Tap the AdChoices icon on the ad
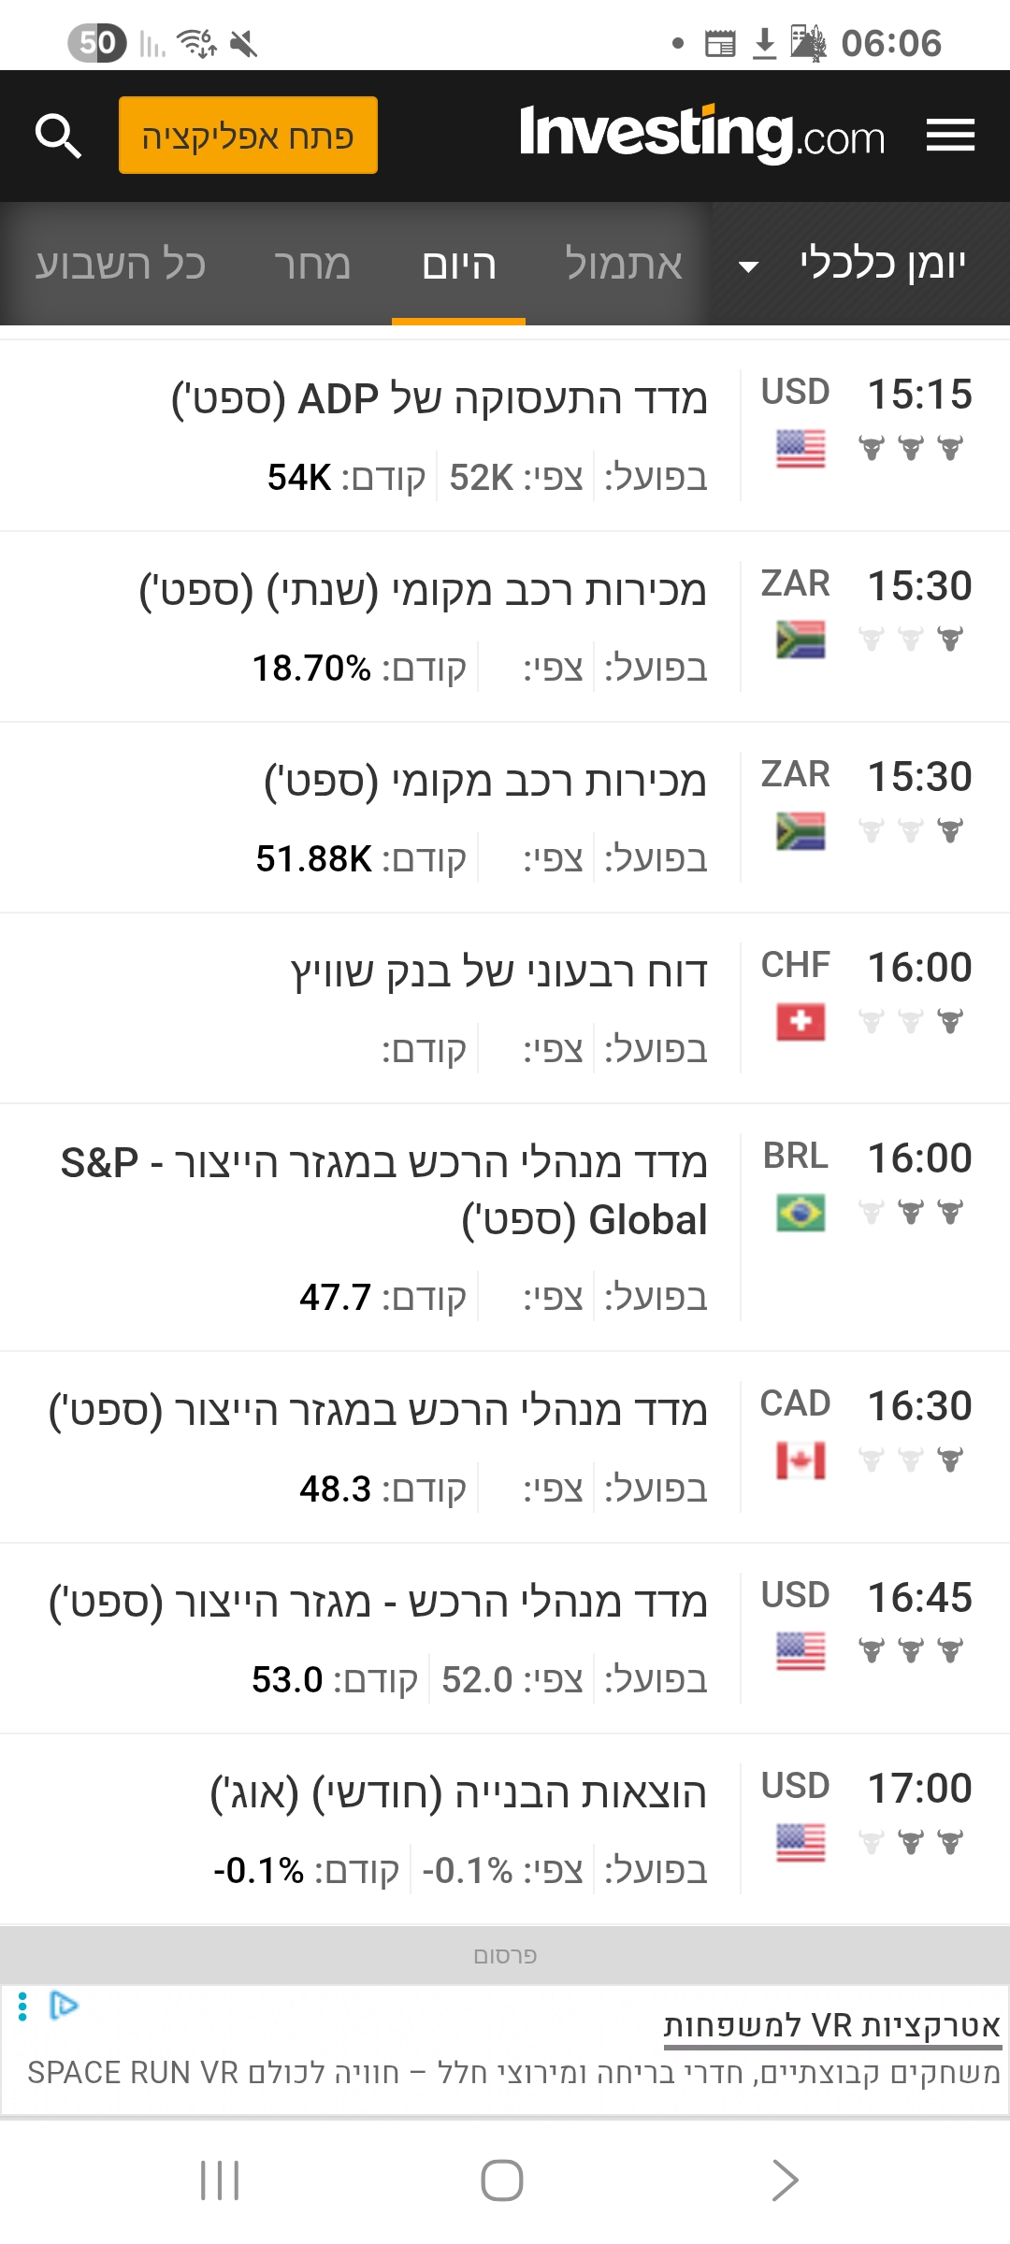Screen dimensions: 1010x2244 point(64,2006)
